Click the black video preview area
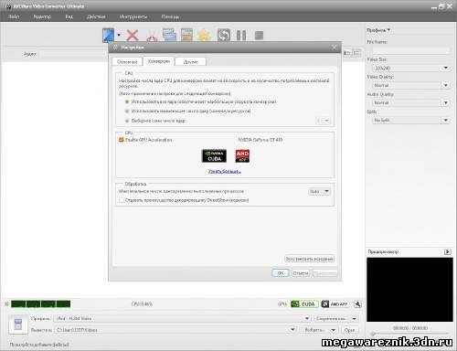 [x=409, y=290]
